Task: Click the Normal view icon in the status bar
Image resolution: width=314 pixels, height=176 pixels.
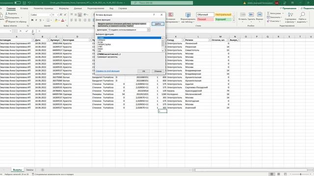Action: pos(272,174)
